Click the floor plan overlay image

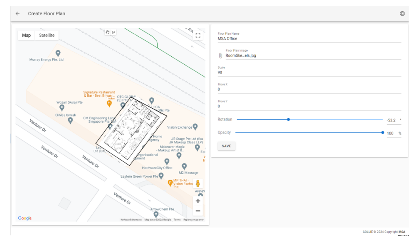[x=131, y=131]
